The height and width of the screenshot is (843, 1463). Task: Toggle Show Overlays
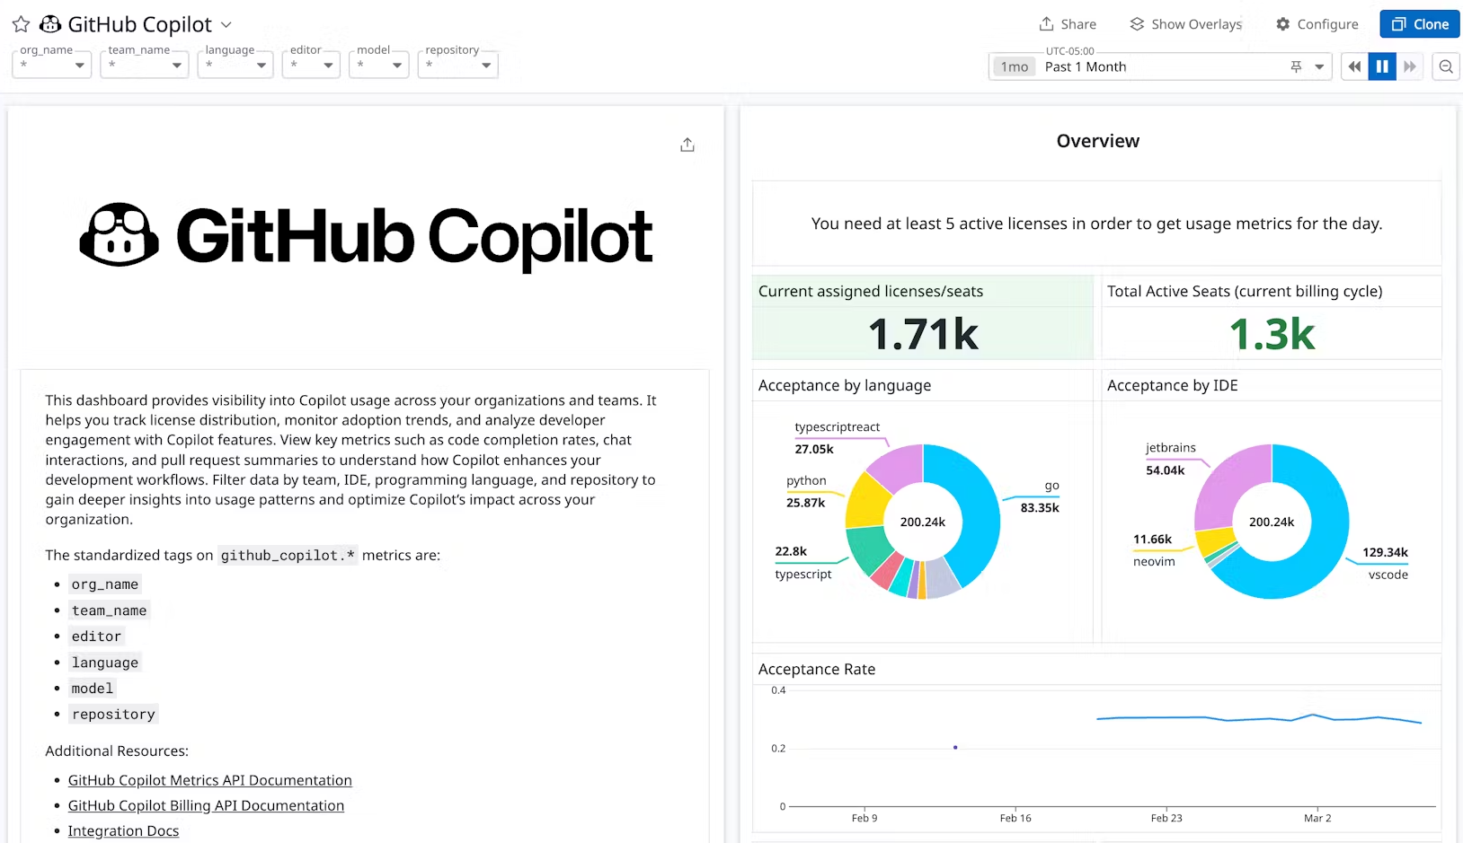click(x=1186, y=24)
